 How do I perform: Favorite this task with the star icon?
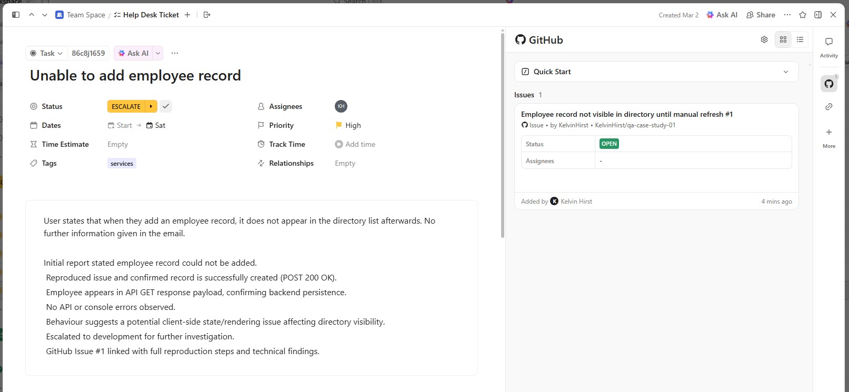(x=803, y=15)
